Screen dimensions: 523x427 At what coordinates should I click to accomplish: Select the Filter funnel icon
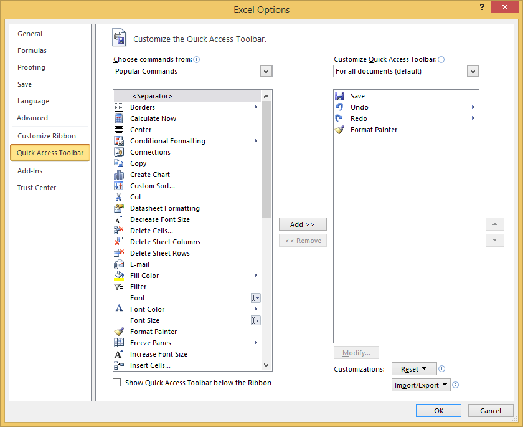(119, 287)
